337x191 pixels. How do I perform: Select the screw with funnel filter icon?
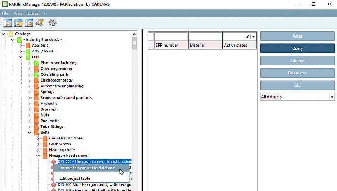click(x=40, y=23)
